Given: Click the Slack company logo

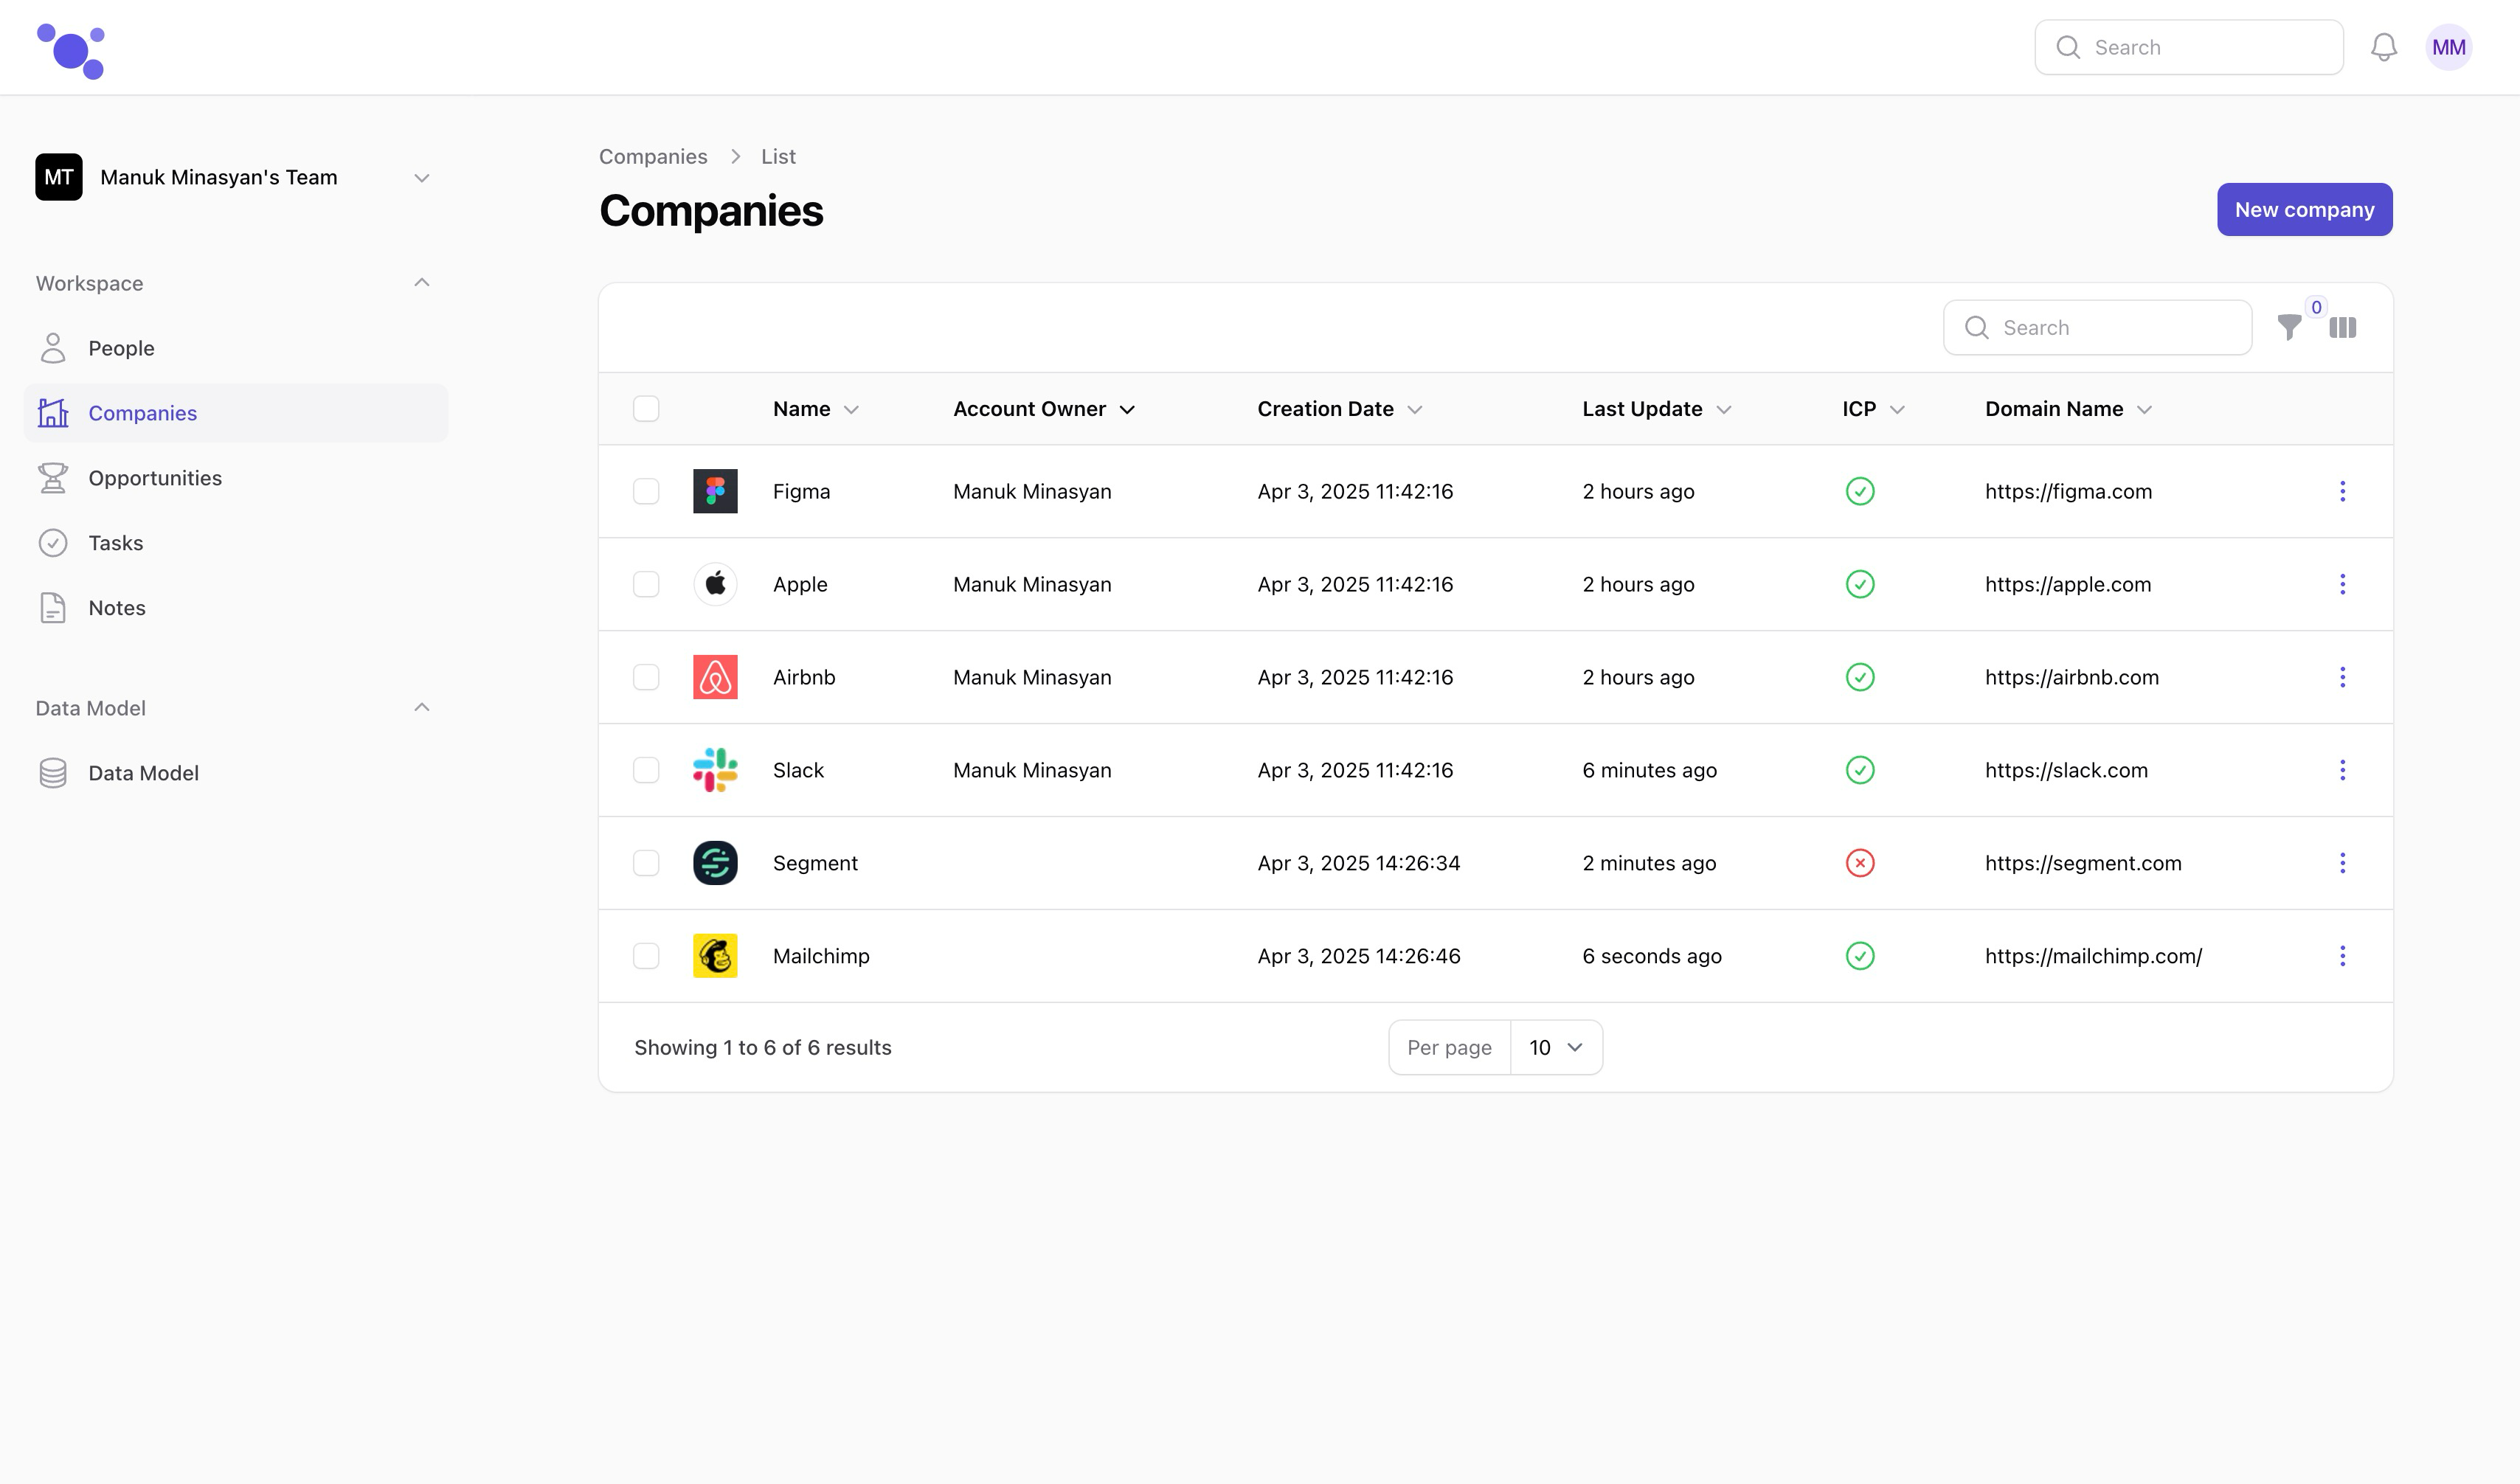Looking at the screenshot, I should (x=715, y=770).
